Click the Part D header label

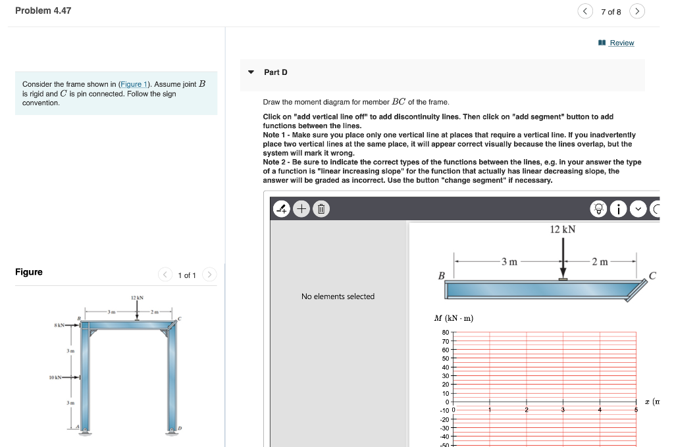click(276, 72)
